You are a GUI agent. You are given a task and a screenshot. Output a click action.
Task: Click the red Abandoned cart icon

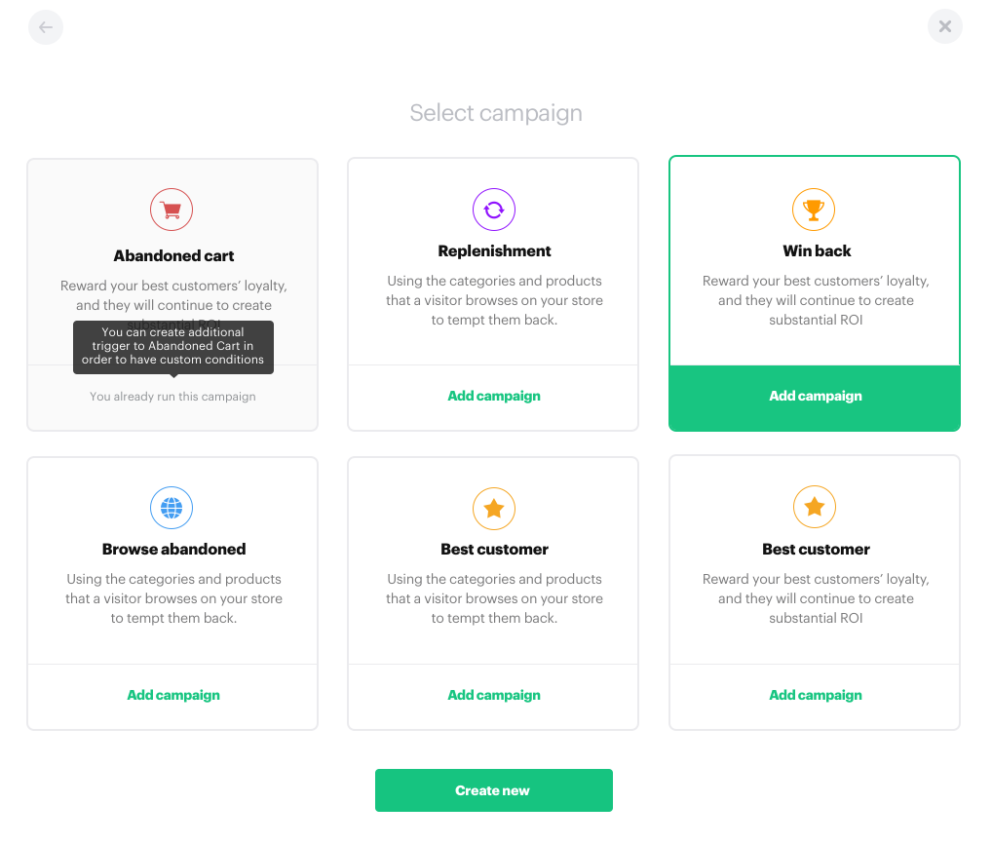coord(172,210)
